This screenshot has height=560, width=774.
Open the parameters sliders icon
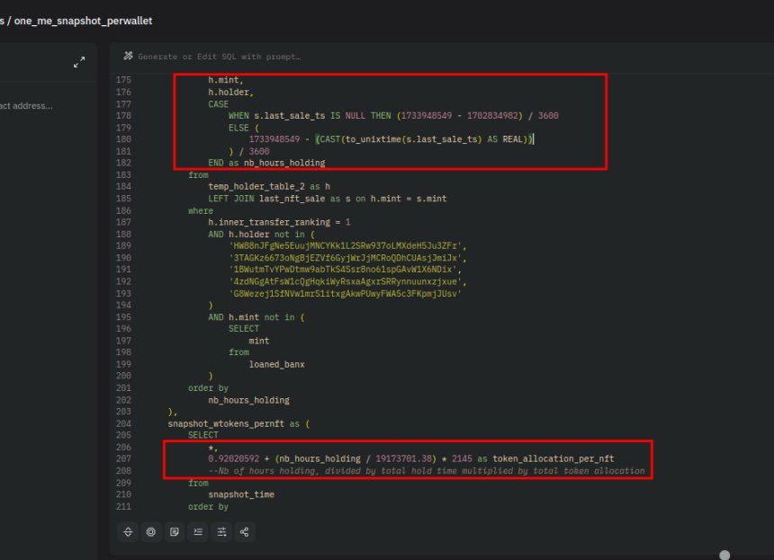click(x=221, y=532)
